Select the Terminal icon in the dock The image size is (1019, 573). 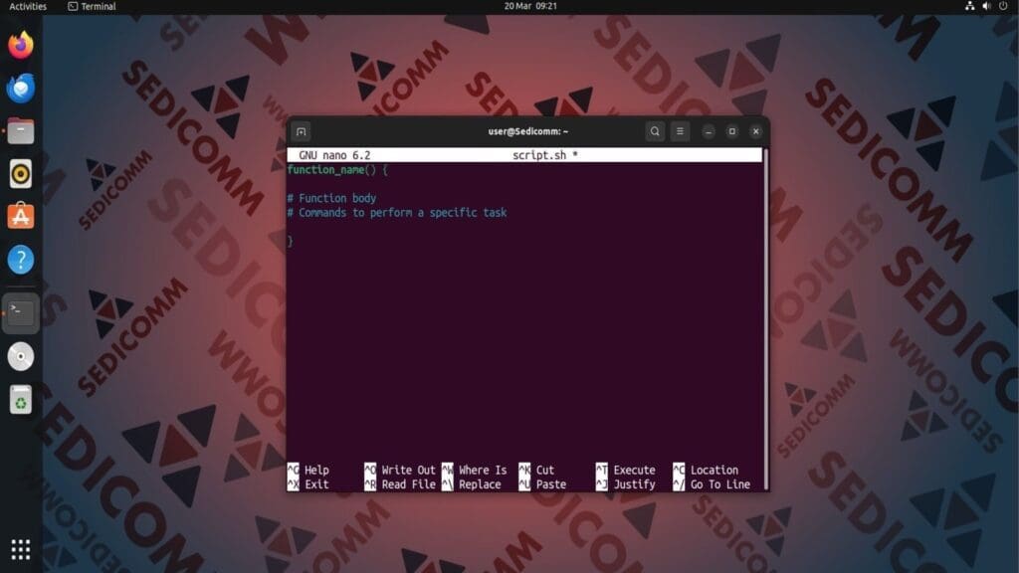point(20,312)
